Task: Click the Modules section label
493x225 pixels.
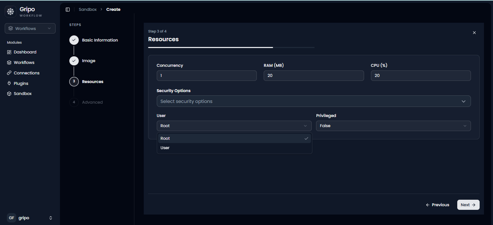Action: [x=14, y=43]
